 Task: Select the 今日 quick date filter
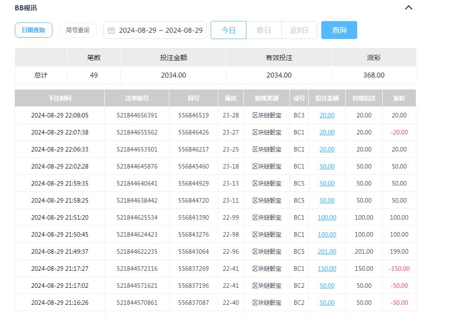point(229,30)
